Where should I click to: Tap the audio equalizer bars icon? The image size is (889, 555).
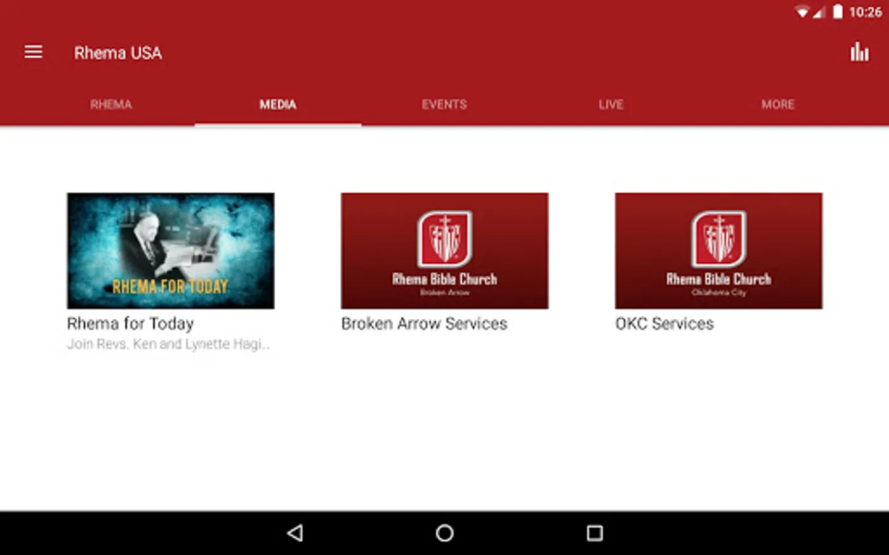pyautogui.click(x=859, y=52)
